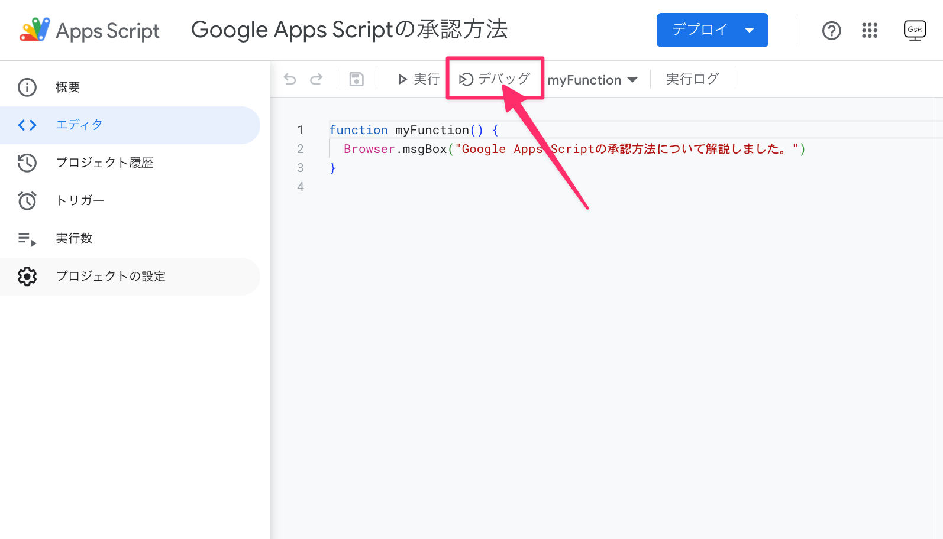Open the help question mark icon
Viewport: 943px width, 539px height.
click(832, 30)
